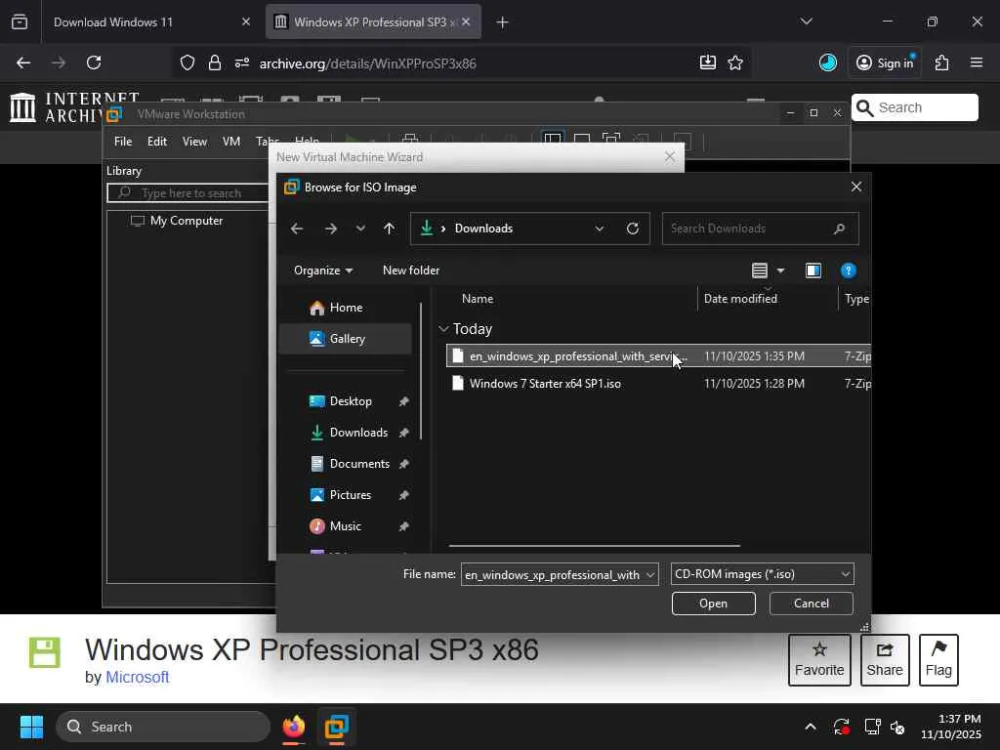Expand the address bar path dropdown
This screenshot has width=1000, height=750.
coord(600,229)
